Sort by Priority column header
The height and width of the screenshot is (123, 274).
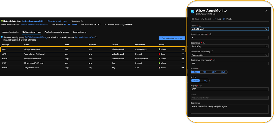[5, 45]
